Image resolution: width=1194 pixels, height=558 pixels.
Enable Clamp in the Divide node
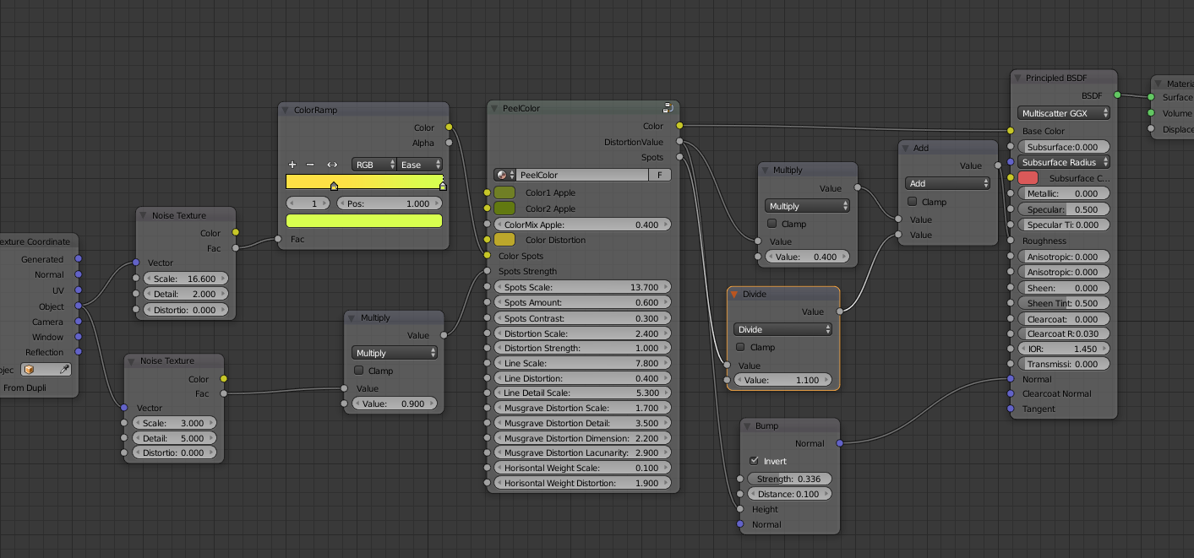pyautogui.click(x=740, y=347)
